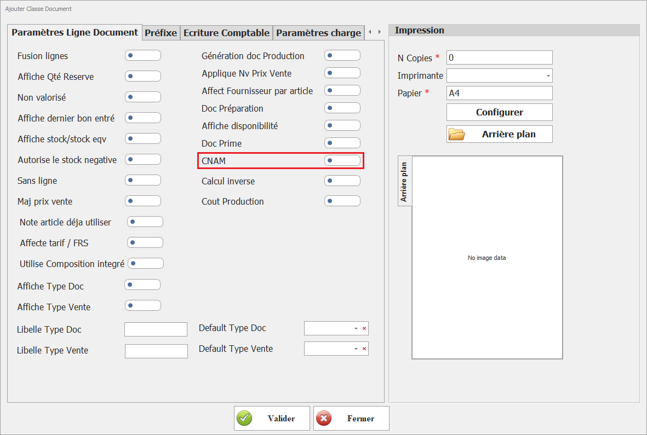Image resolution: width=647 pixels, height=435 pixels.
Task: Enable Affiche disponibilité switch
Action: tap(342, 125)
